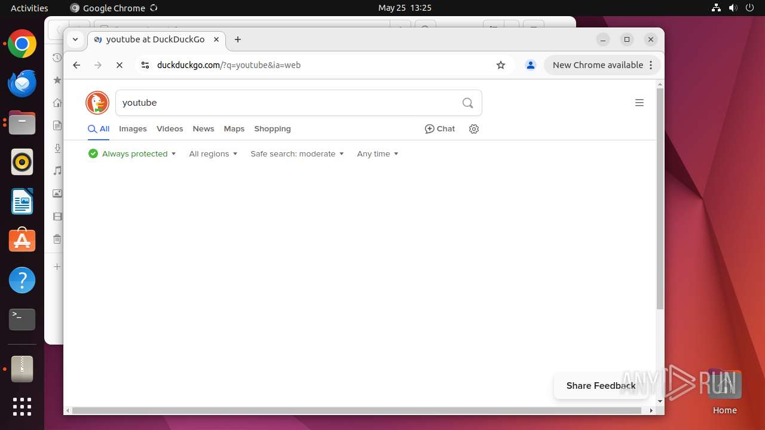The height and width of the screenshot is (430, 765).
Task: Click the Share Feedback button
Action: click(601, 386)
